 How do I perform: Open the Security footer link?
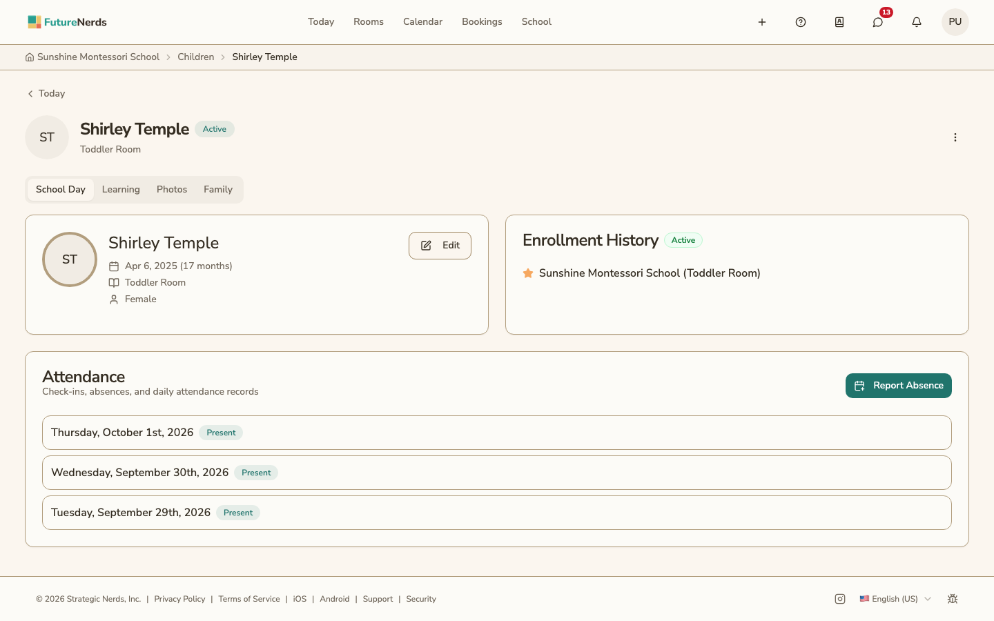421,599
